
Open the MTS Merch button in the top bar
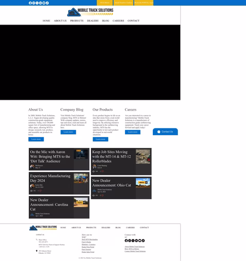point(105,3)
